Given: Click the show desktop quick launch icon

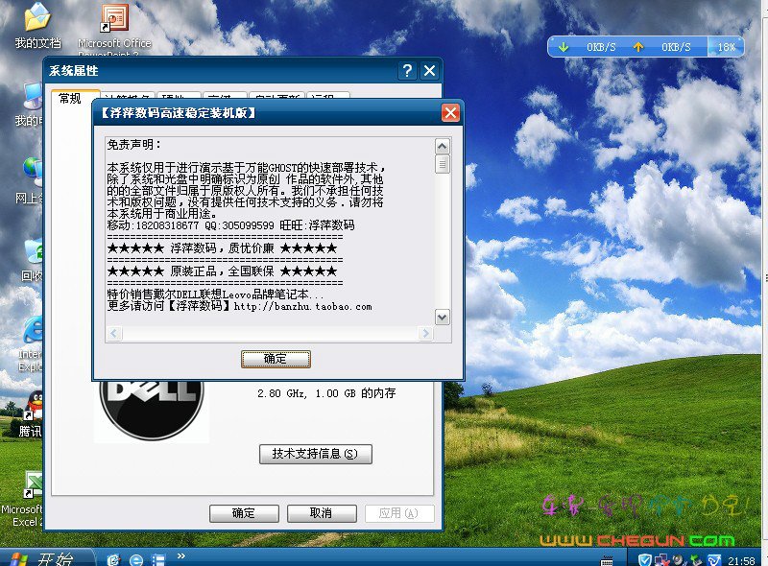Looking at the screenshot, I should 158,559.
